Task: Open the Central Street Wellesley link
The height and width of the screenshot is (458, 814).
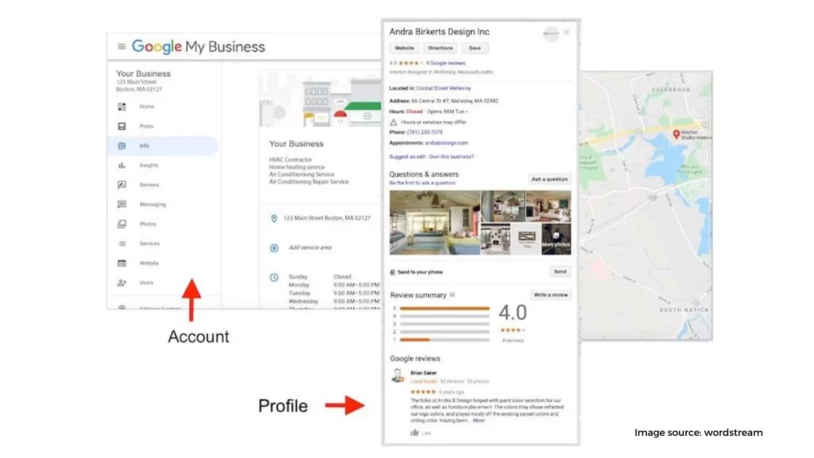Action: coord(444,88)
